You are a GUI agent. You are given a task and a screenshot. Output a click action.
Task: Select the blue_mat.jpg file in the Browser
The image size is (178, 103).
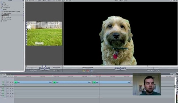(7, 13)
